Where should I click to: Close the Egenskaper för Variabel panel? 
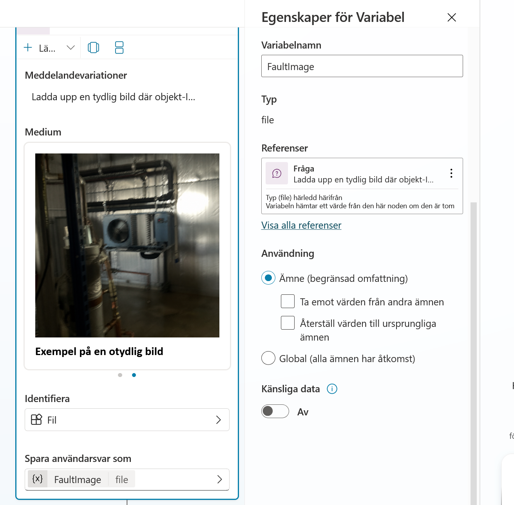pos(452,17)
